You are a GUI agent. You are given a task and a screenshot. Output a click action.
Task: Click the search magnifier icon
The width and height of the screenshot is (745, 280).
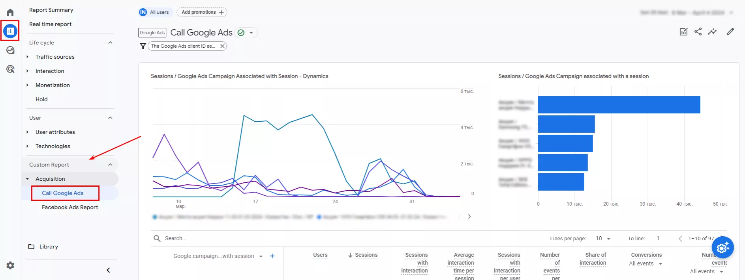point(157,238)
